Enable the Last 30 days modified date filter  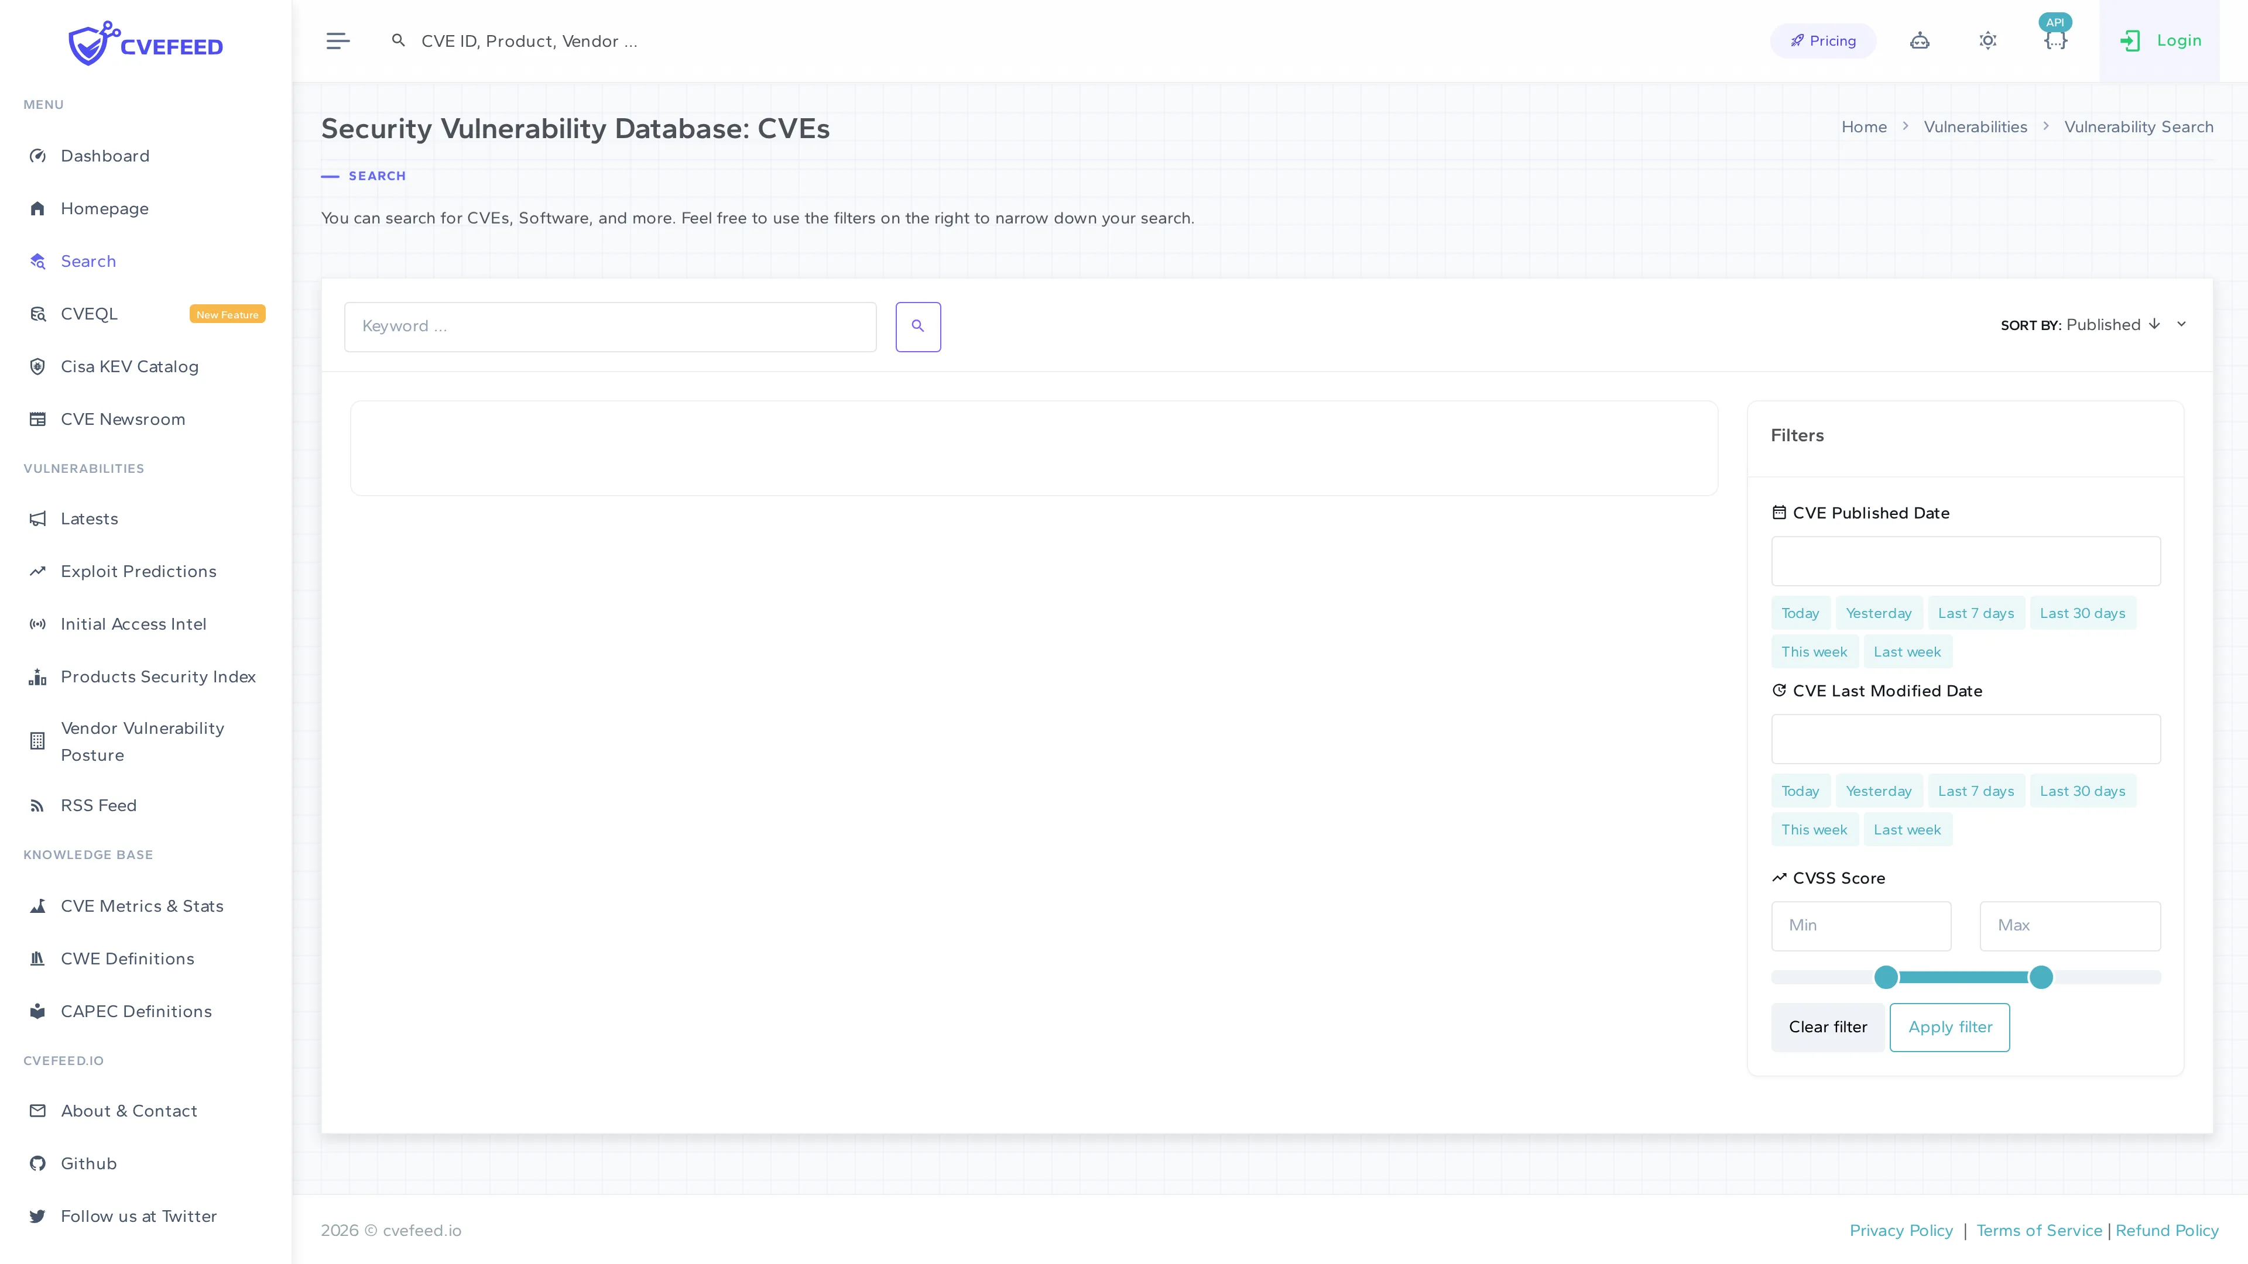pyautogui.click(x=2083, y=791)
